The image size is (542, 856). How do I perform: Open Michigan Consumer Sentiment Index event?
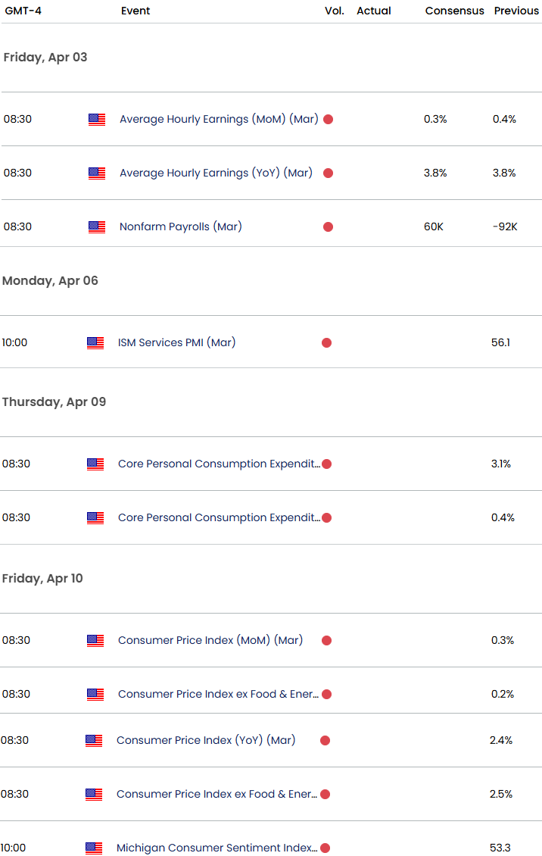[x=217, y=848]
